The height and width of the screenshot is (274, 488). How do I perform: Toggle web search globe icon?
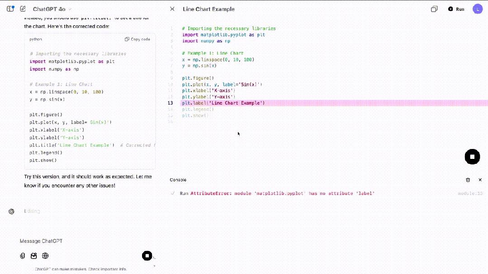(x=45, y=256)
